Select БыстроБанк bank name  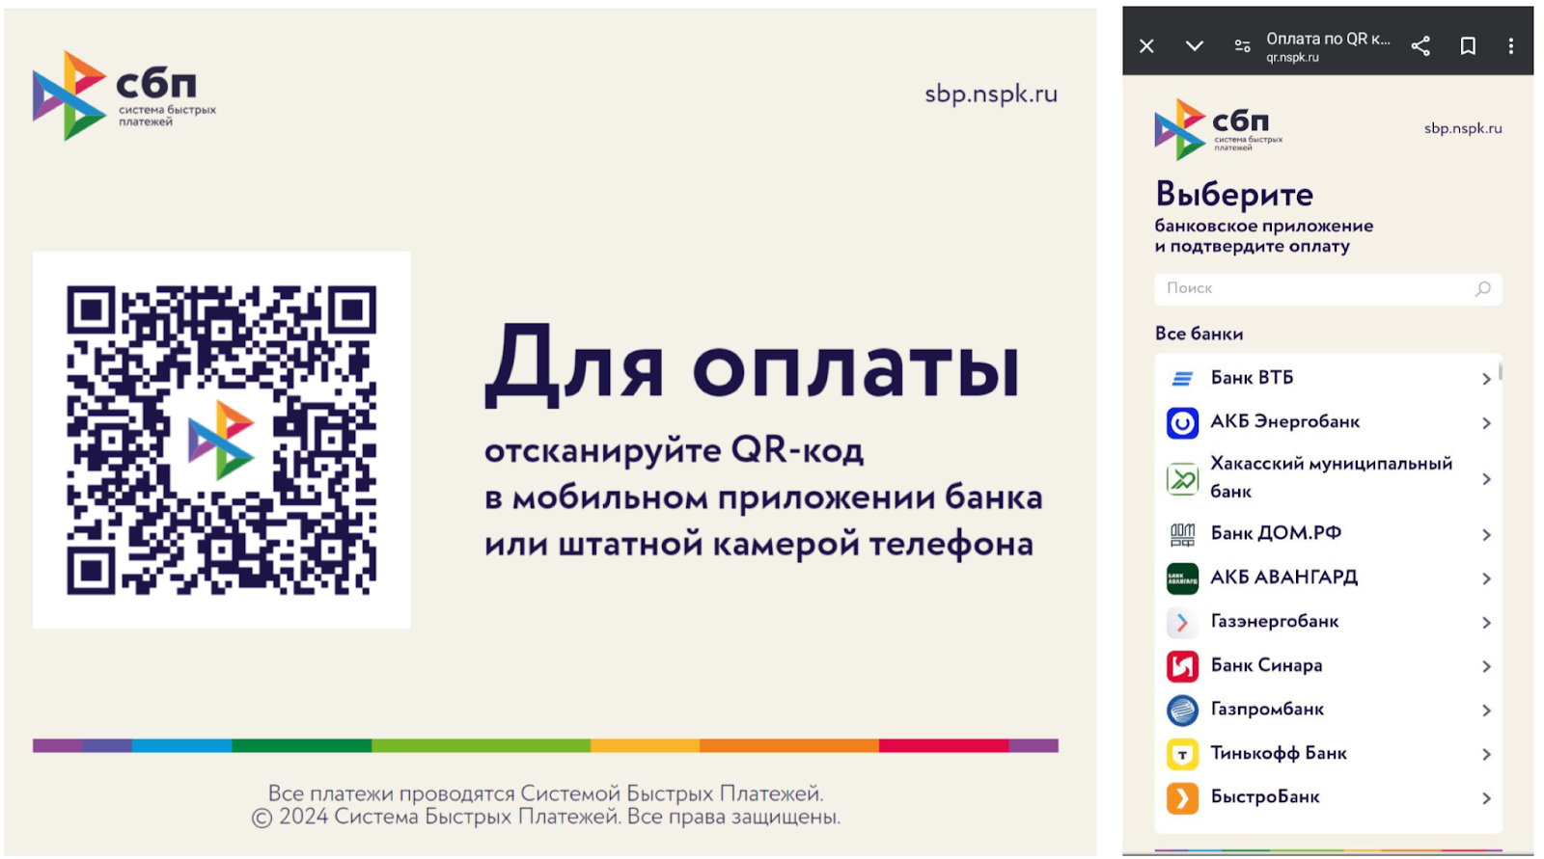click(1265, 797)
